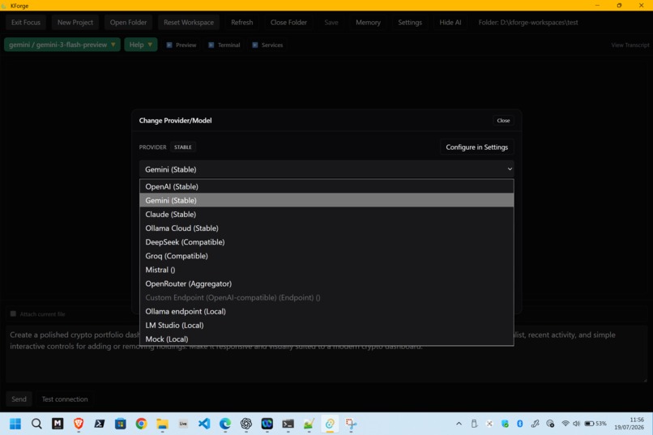This screenshot has height=435, width=653.
Task: Open volume speaker tray icon
Action: pyautogui.click(x=576, y=424)
